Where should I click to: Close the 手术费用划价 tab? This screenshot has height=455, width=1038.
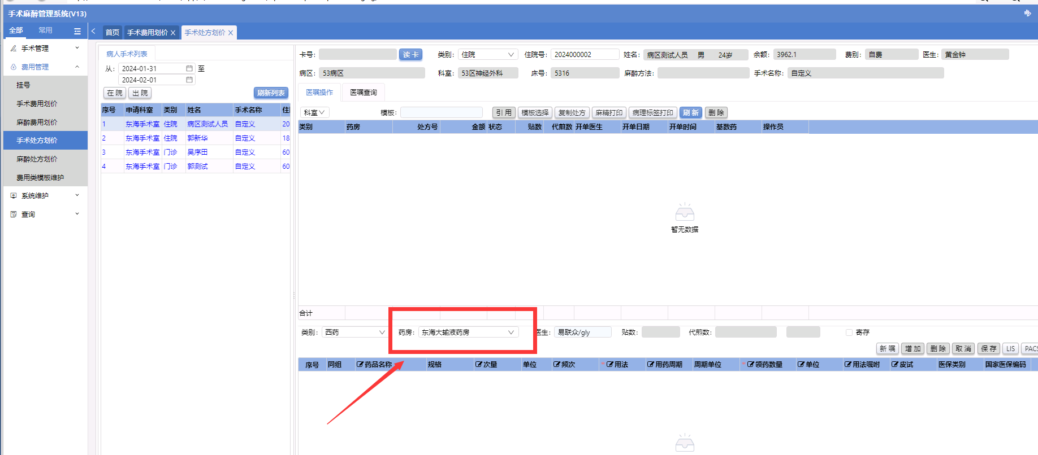tap(173, 33)
